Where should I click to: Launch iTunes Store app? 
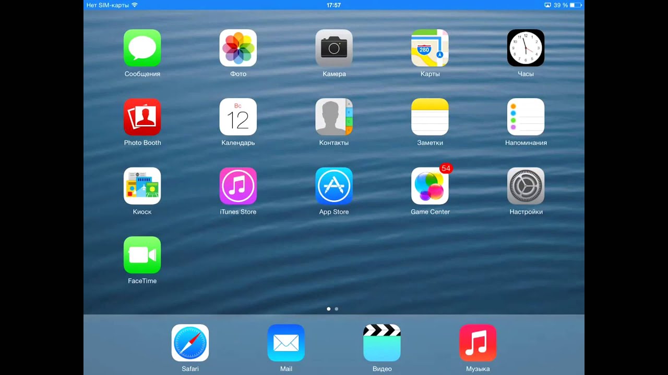(238, 186)
